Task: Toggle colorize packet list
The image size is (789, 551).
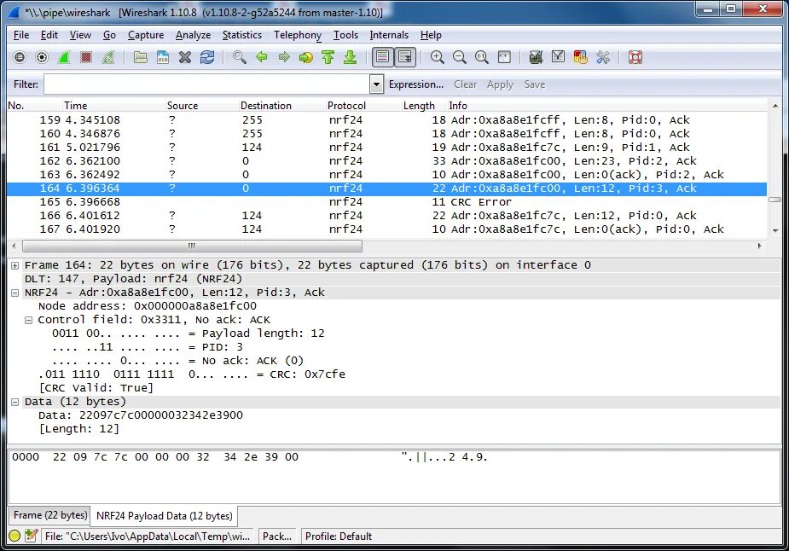Action: pos(381,57)
